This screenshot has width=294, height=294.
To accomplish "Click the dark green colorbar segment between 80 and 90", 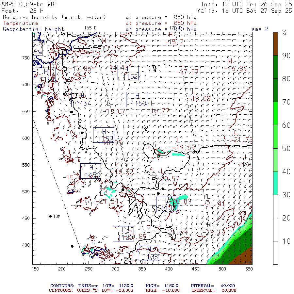I will [x=275, y=67].
